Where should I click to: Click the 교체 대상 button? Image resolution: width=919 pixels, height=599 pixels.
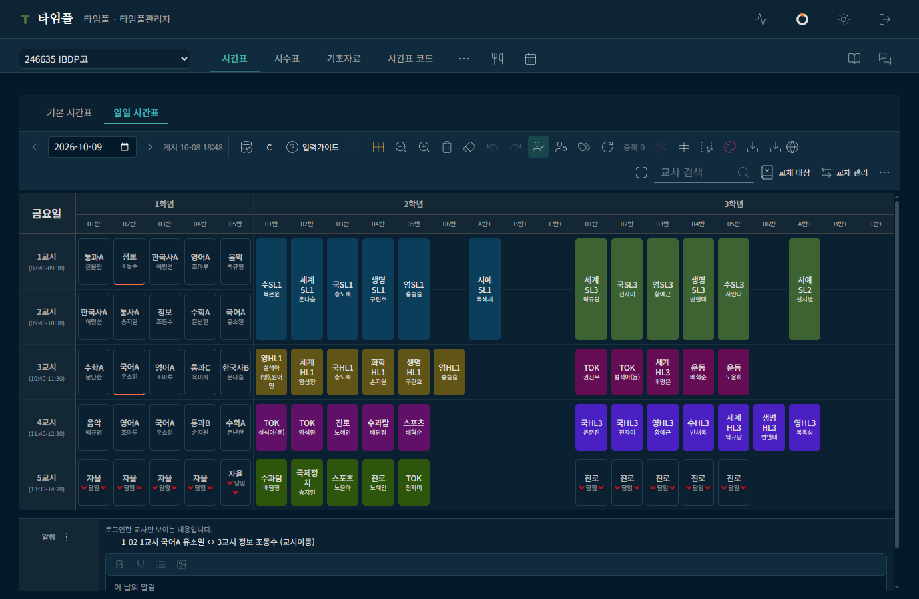(786, 172)
